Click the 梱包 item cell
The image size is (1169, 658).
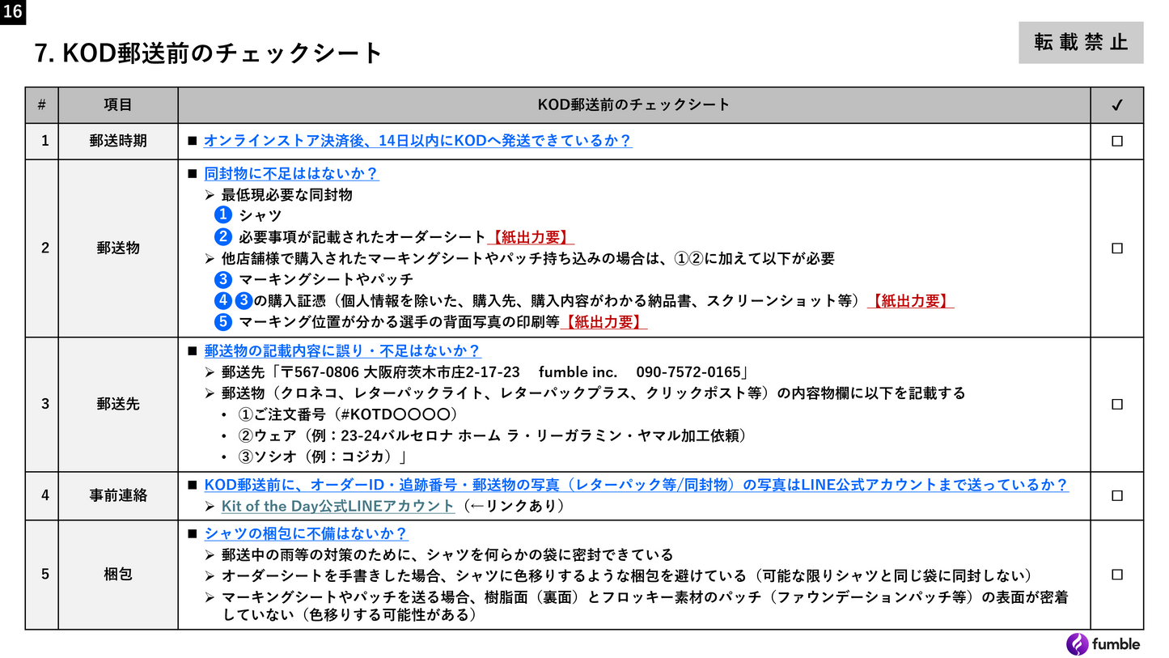(x=118, y=575)
